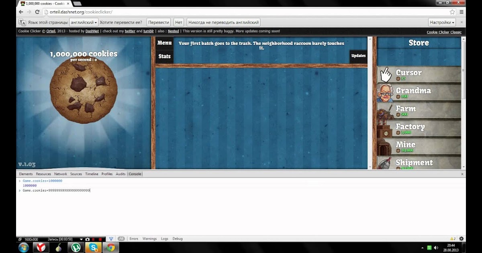Filter console by Debug
The width and height of the screenshot is (482, 253).
(178, 239)
